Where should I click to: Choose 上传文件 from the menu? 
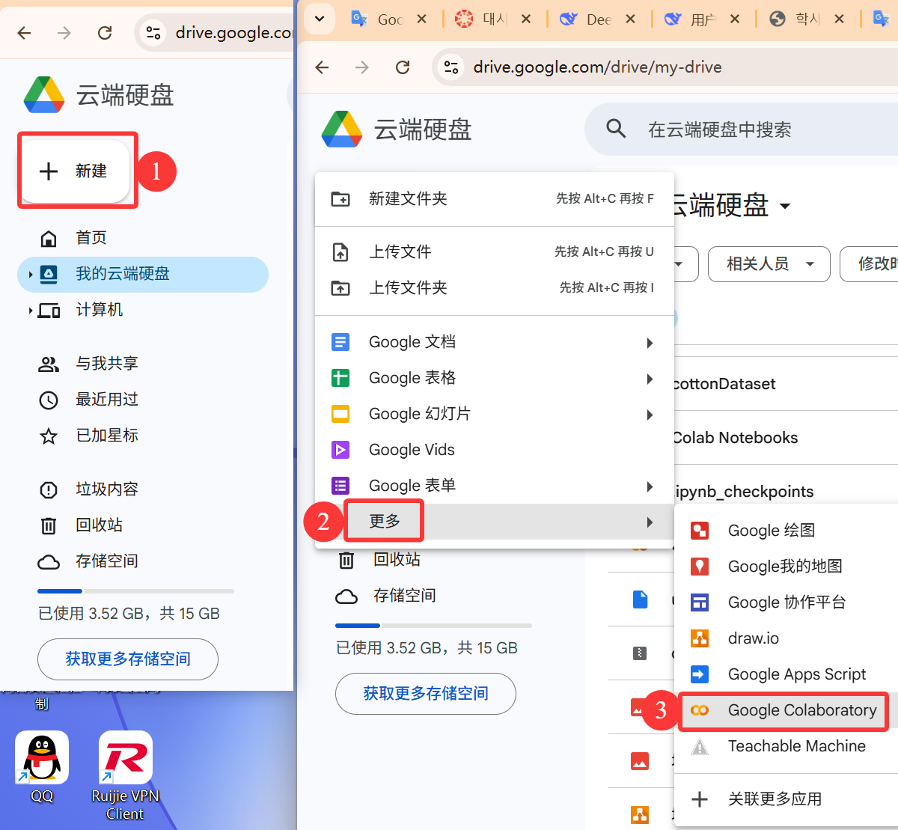coord(495,252)
